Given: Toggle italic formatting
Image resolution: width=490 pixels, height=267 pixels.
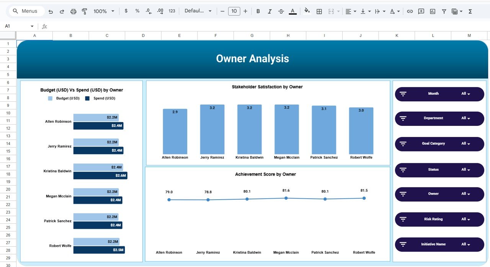Looking at the screenshot, I should coord(269,11).
